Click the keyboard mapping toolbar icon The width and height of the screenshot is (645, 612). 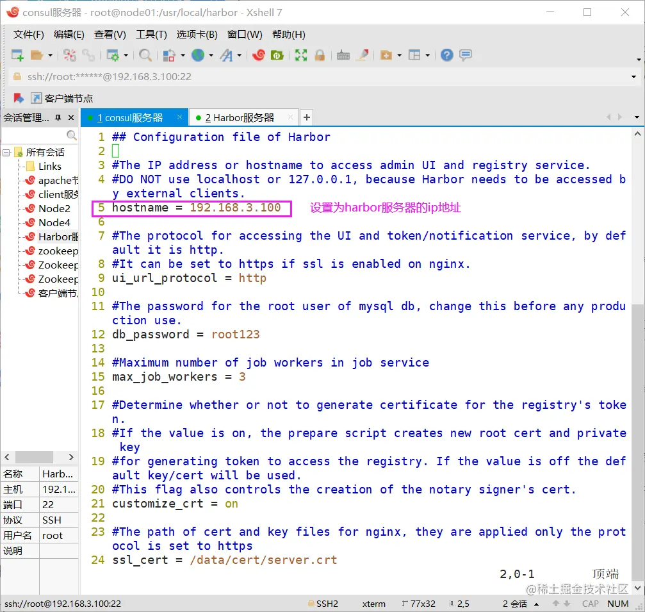(343, 54)
